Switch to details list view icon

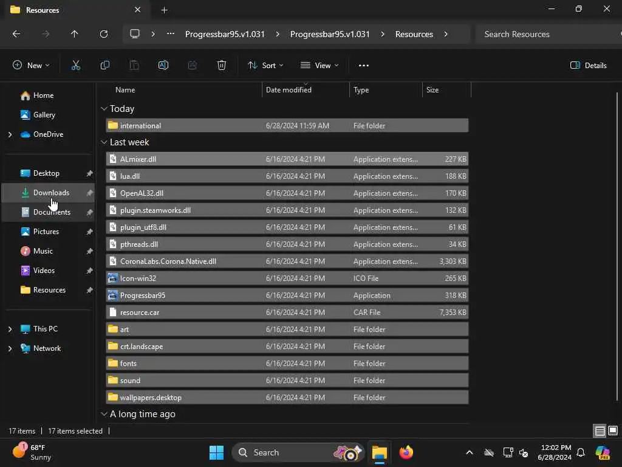pos(600,431)
